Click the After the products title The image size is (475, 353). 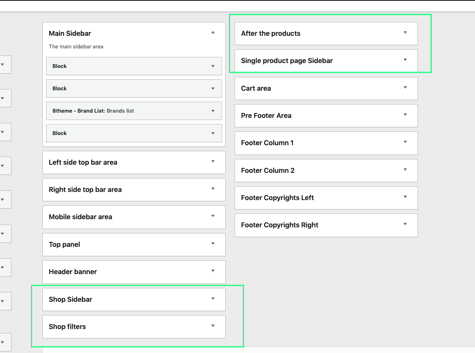coord(271,33)
